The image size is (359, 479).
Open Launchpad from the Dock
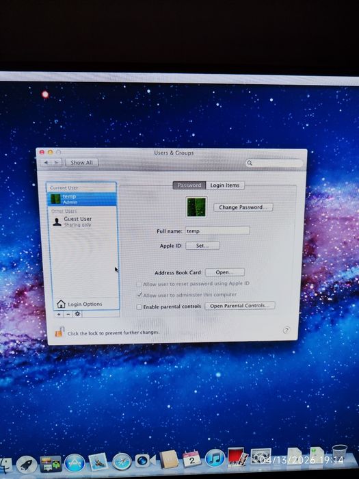tap(27, 465)
